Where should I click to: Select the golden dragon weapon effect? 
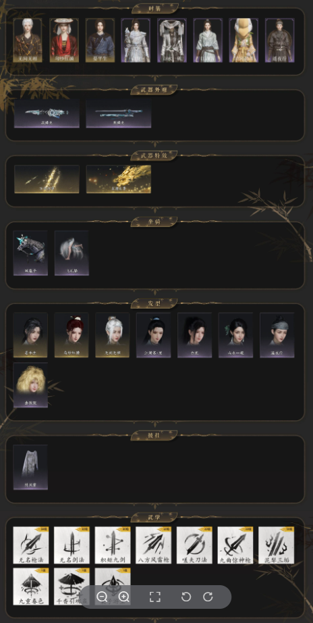pyautogui.click(x=119, y=179)
